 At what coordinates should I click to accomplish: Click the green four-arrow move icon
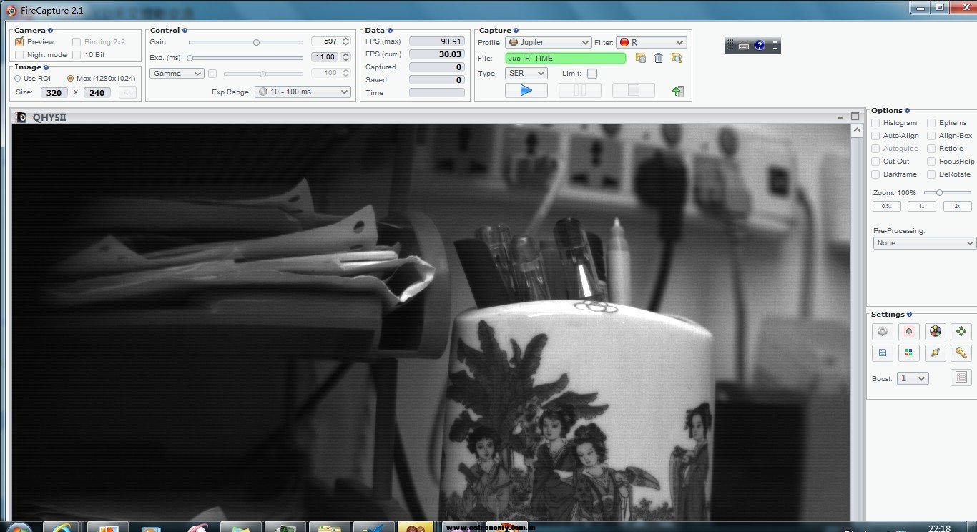(960, 332)
